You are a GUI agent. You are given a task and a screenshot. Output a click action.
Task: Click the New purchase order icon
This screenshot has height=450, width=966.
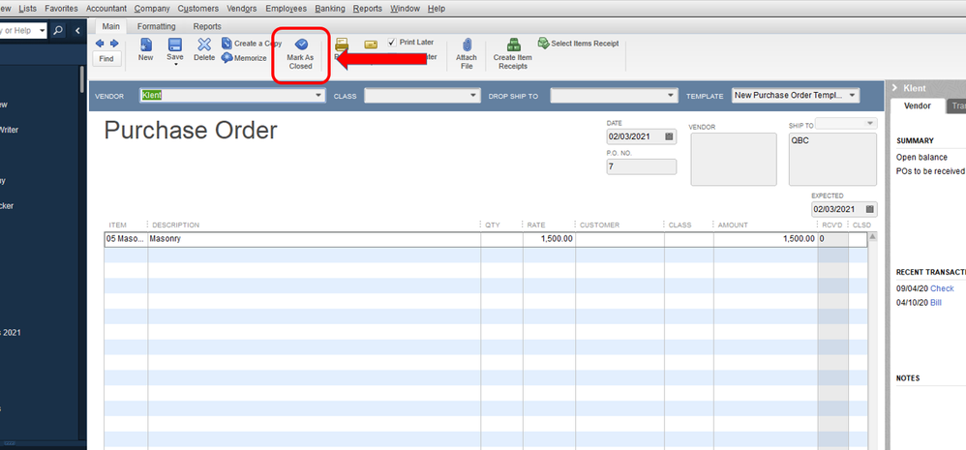click(145, 45)
